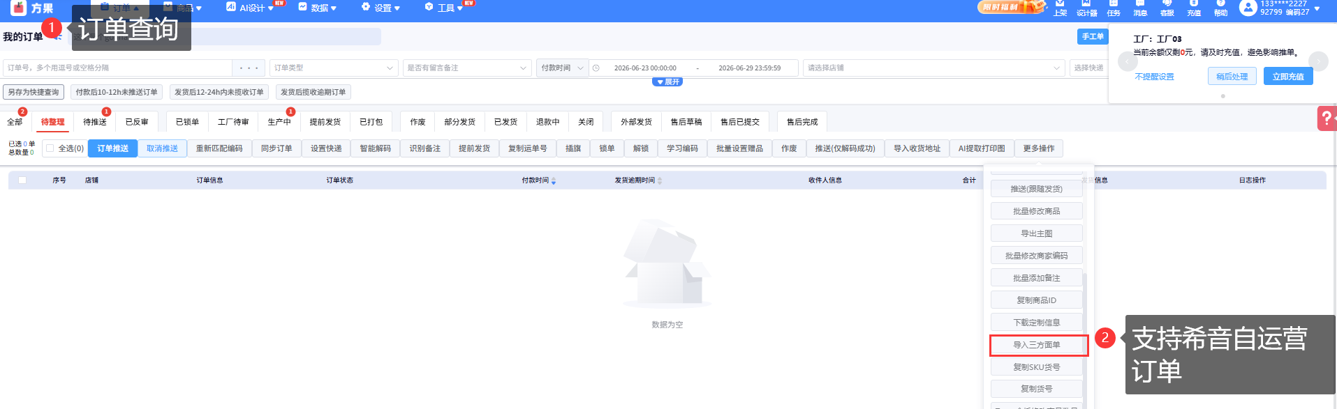1337x409 pixels.
Task: Open the 订单类型 dropdown
Action: click(334, 68)
